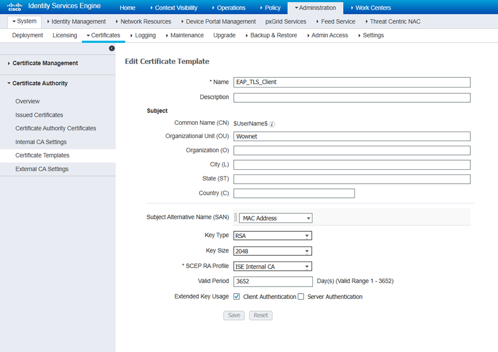
Task: Enable Server Authentication checkbox
Action: 301,296
